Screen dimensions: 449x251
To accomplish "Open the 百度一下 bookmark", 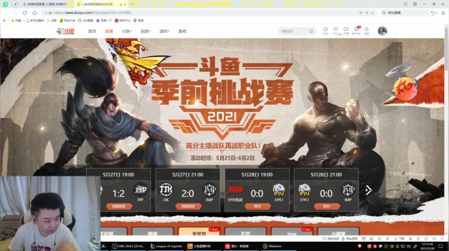I will pyautogui.click(x=104, y=21).
